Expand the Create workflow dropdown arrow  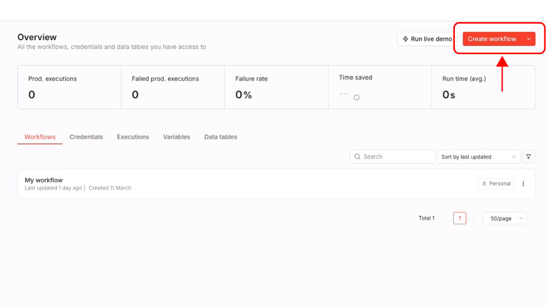coord(529,39)
